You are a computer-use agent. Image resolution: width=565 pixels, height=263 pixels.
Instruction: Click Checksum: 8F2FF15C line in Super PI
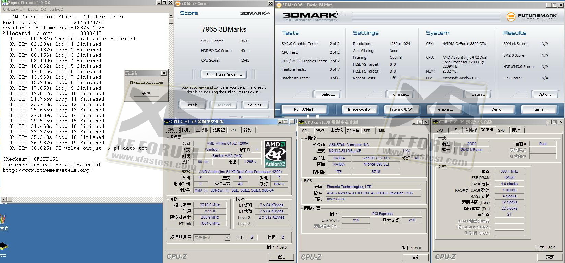30,159
